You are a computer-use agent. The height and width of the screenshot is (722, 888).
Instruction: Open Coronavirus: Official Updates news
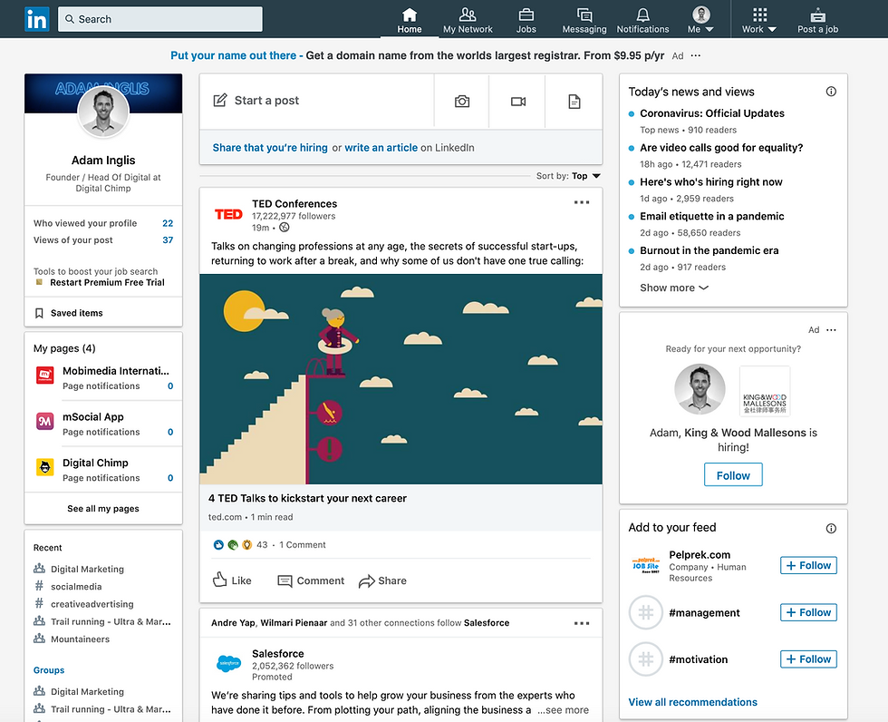pyautogui.click(x=712, y=113)
